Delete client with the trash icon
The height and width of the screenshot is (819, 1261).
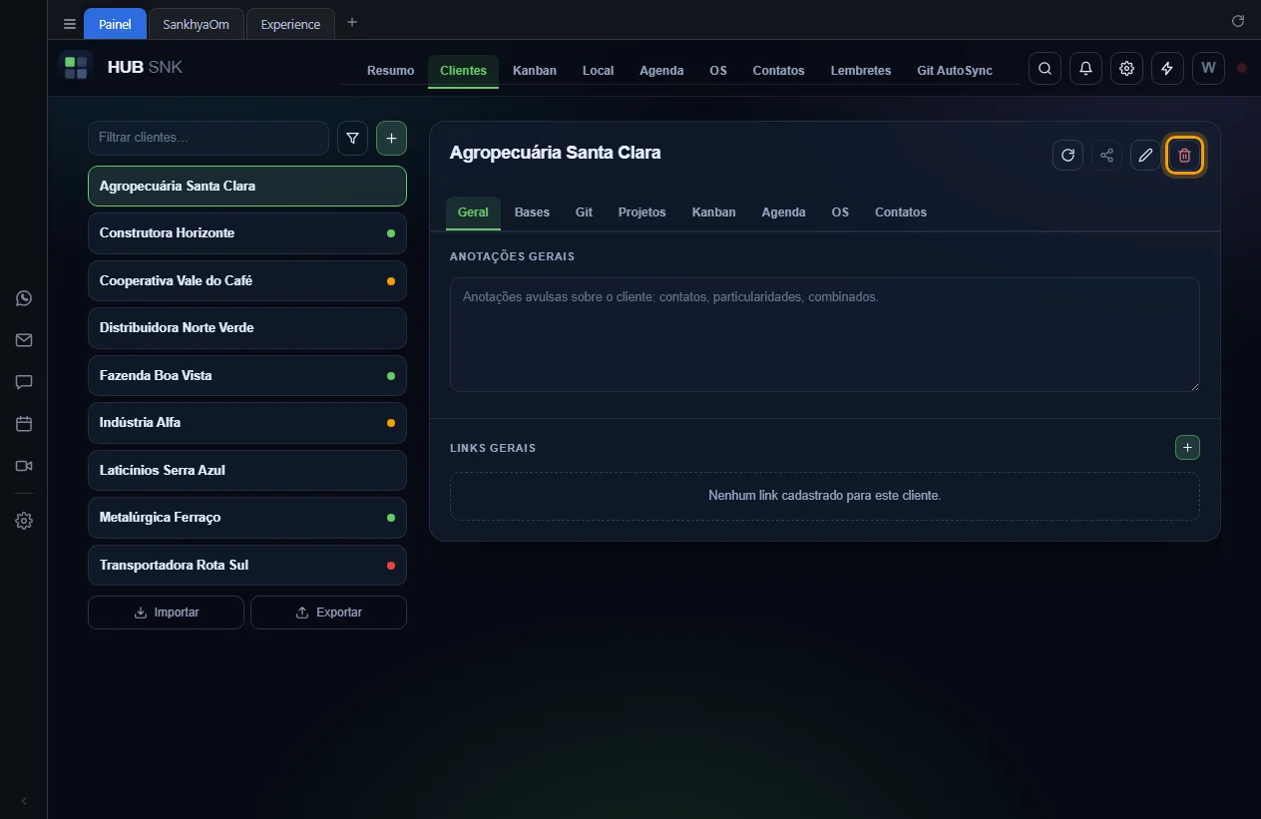(x=1184, y=156)
